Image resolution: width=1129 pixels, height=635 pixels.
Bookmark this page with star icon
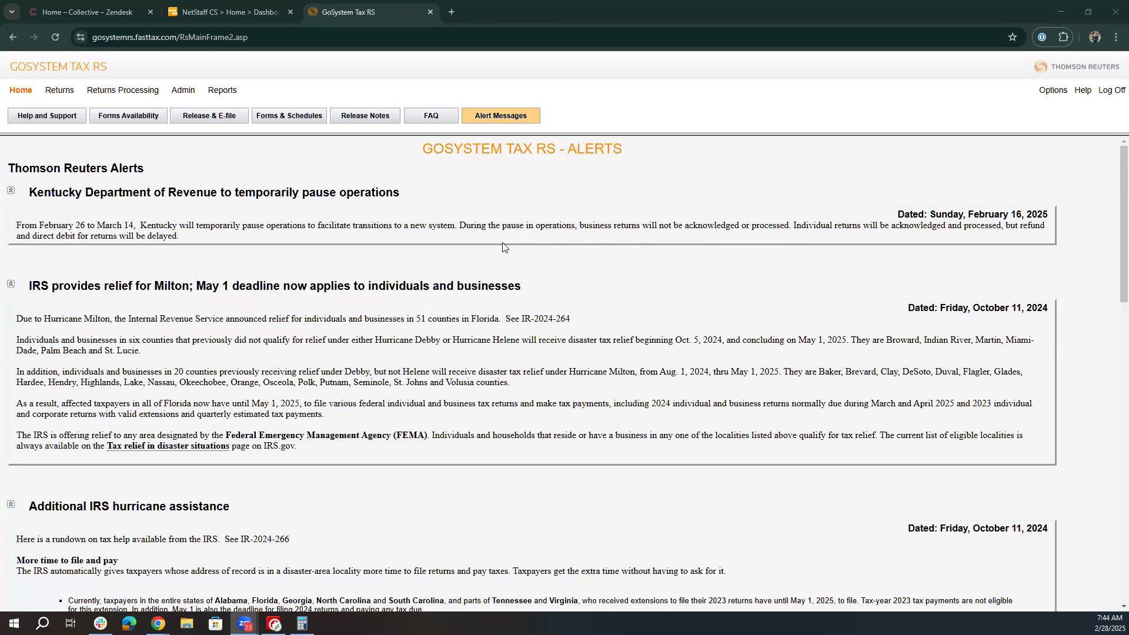pos(1012,37)
